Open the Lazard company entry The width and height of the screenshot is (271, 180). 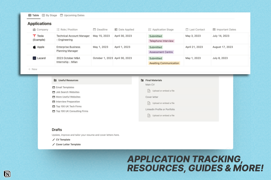41,58
